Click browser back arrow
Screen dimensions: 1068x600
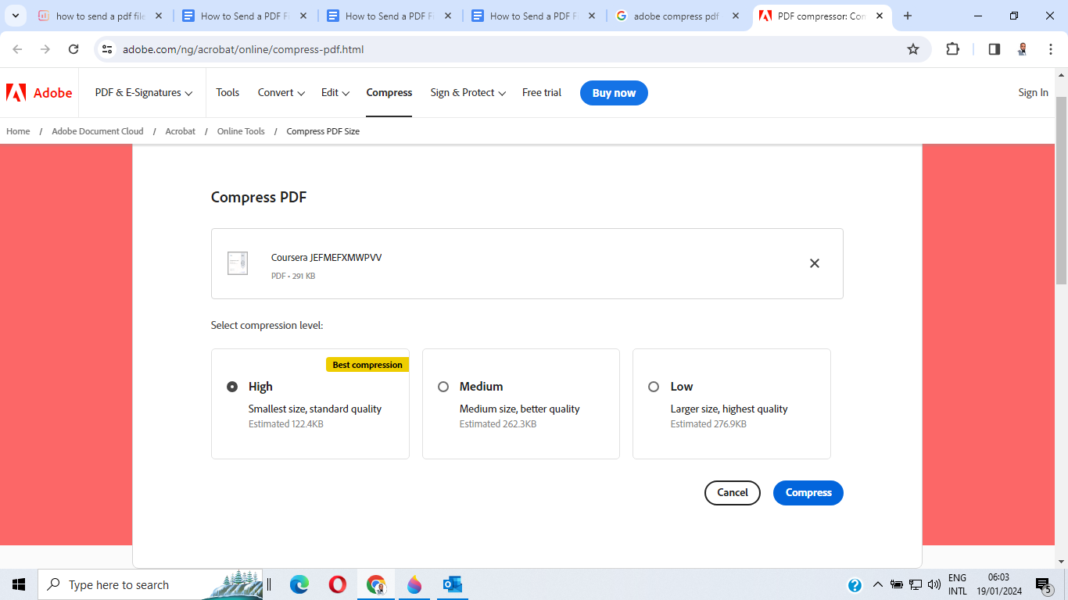(17, 49)
